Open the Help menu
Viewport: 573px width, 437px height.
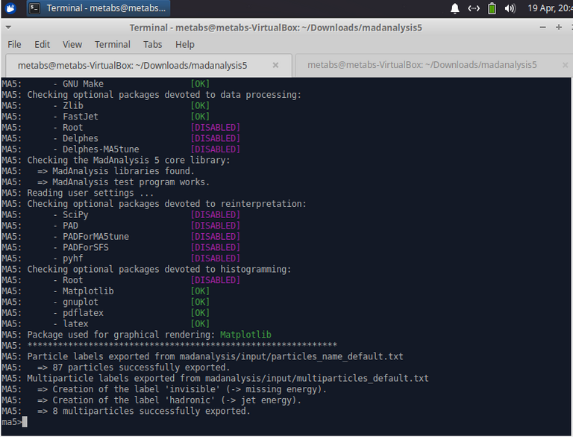point(185,45)
